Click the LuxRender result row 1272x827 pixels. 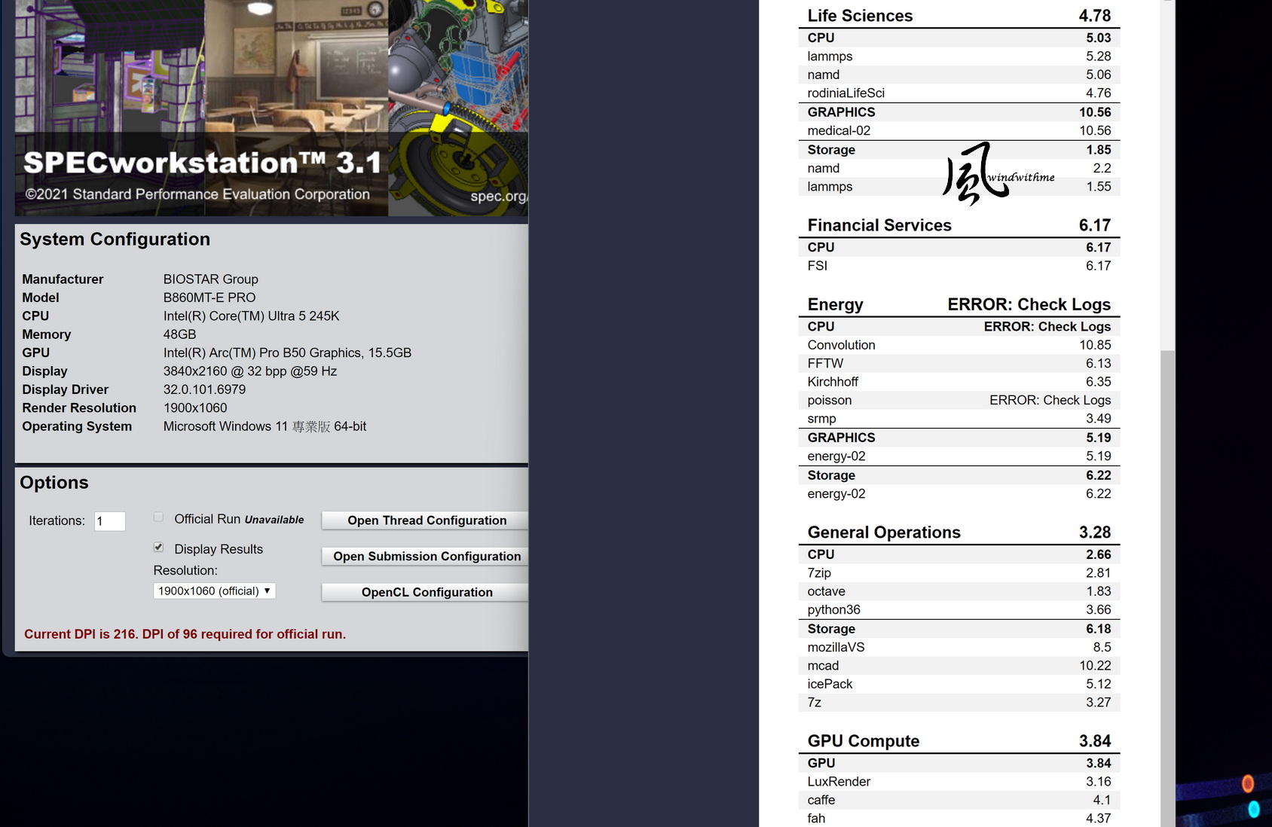click(959, 782)
